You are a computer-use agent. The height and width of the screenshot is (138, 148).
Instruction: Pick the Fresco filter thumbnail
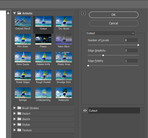coord(43,39)
